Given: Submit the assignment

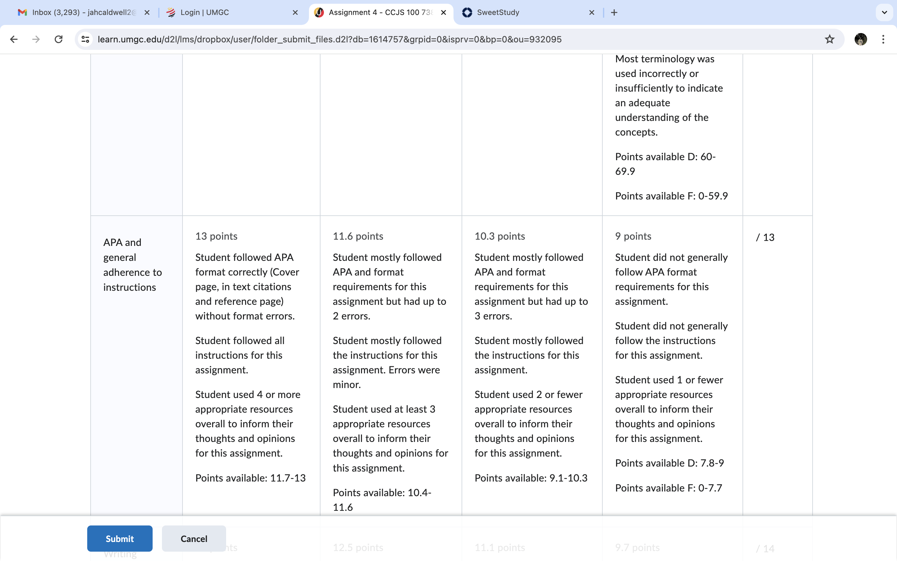Looking at the screenshot, I should tap(120, 538).
